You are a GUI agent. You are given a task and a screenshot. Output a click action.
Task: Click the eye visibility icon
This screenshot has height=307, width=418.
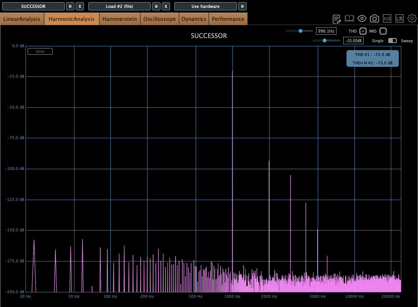click(362, 19)
